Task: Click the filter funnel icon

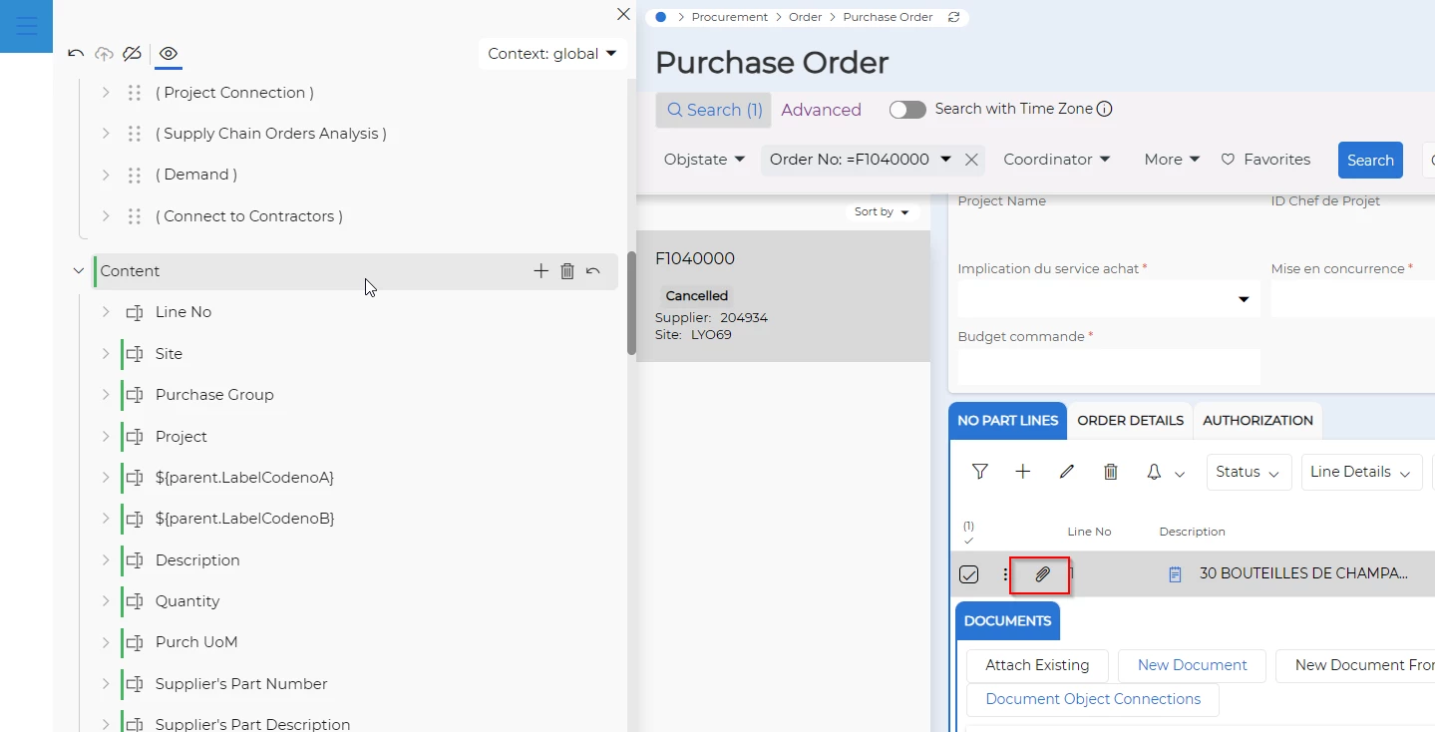Action: tap(979, 472)
